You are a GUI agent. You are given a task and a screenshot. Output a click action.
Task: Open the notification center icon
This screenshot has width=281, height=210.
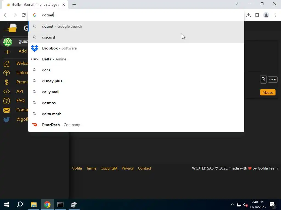point(272,205)
